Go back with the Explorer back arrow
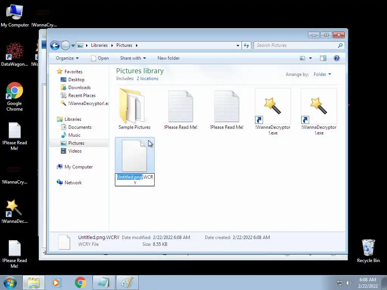 [55, 45]
